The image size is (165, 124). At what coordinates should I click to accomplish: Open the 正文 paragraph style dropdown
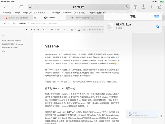[x=45, y=29]
